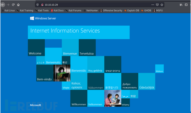Click the Bienvenido tile
This screenshot has width=191, height=113.
click(x=79, y=64)
